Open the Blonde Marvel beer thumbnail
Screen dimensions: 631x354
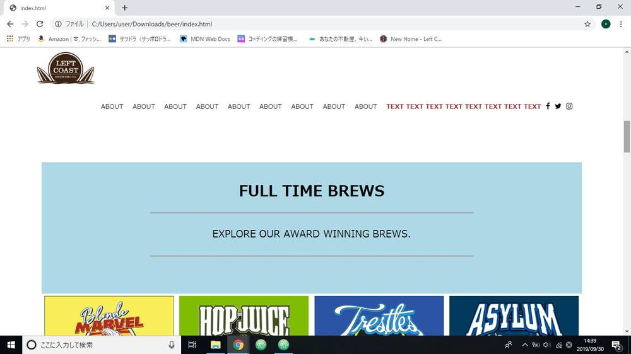click(x=109, y=316)
